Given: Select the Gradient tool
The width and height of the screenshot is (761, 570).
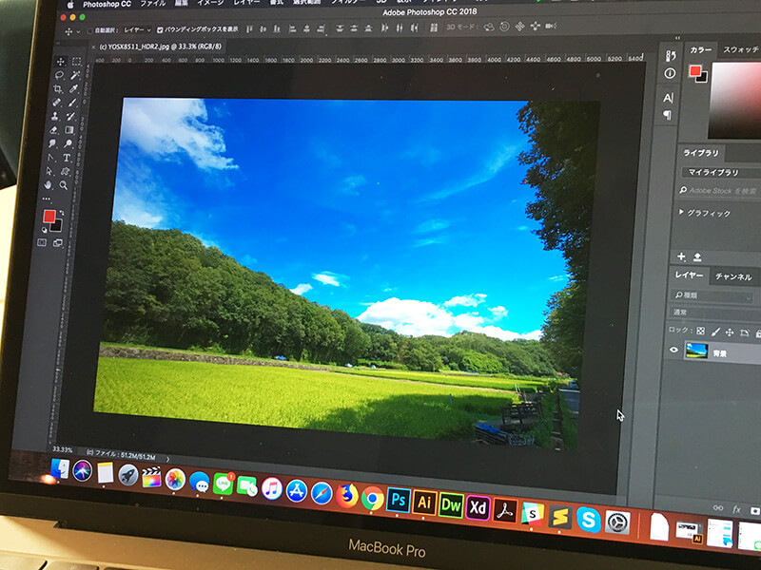Looking at the screenshot, I should (x=69, y=130).
